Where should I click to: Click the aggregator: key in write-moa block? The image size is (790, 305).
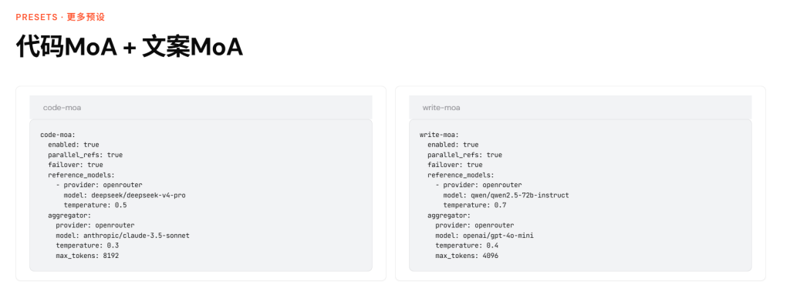(x=449, y=216)
